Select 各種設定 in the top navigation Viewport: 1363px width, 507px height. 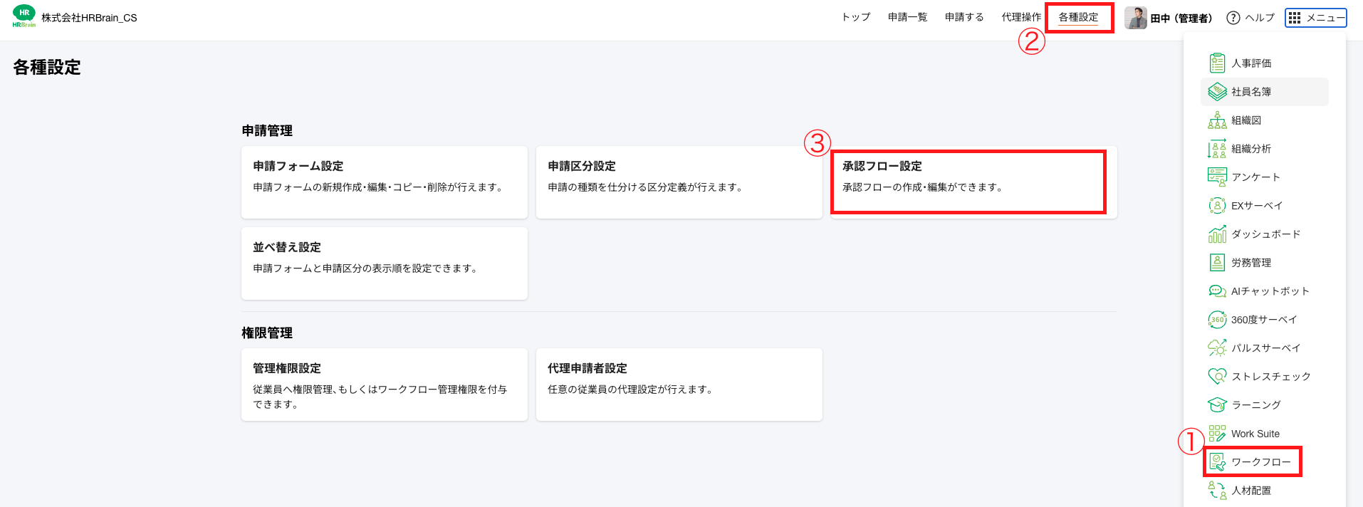[x=1078, y=17]
